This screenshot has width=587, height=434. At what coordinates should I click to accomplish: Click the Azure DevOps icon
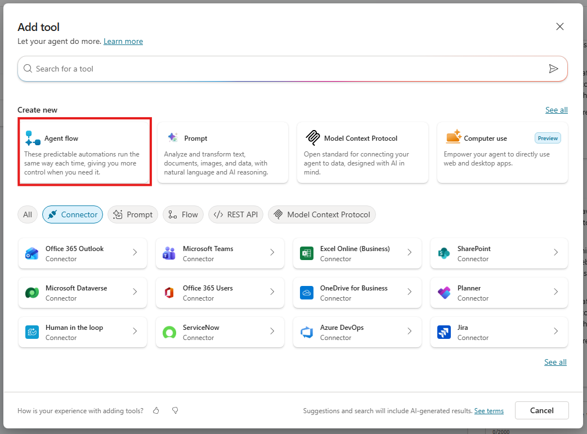[x=307, y=332]
